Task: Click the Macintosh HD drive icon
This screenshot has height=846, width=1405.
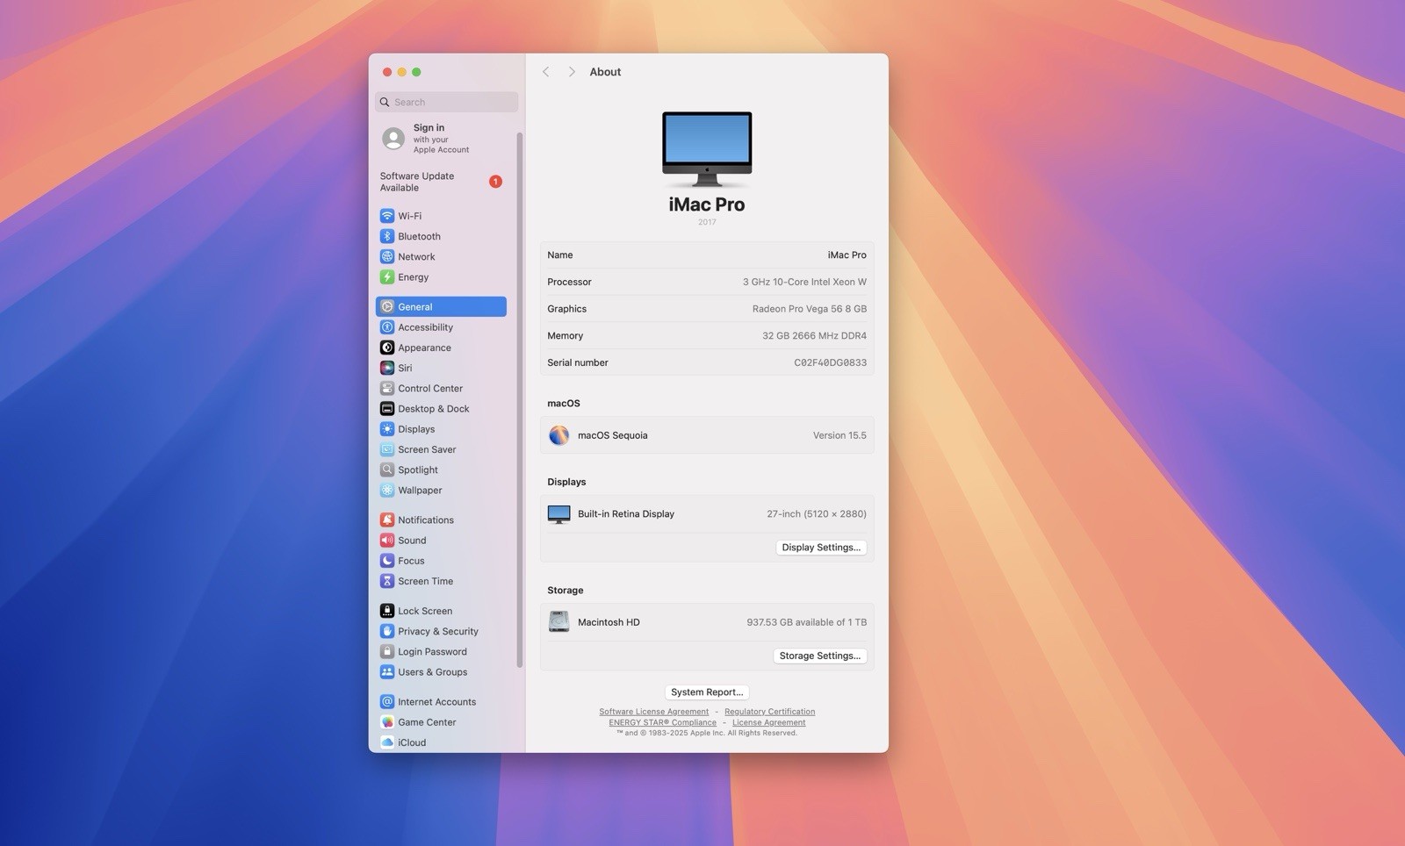Action: pyautogui.click(x=558, y=622)
